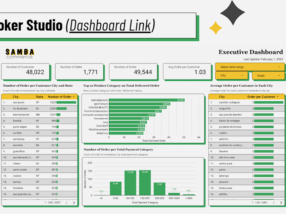Click the sao paulo row
This screenshot has height=214, width=286.
[39, 102]
